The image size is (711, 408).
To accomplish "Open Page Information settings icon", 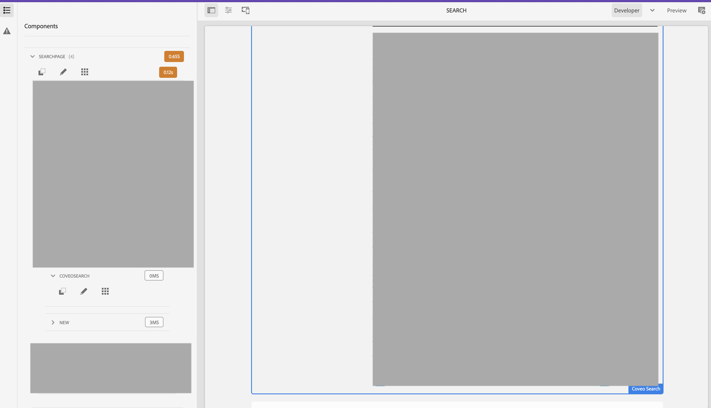I will [x=228, y=10].
